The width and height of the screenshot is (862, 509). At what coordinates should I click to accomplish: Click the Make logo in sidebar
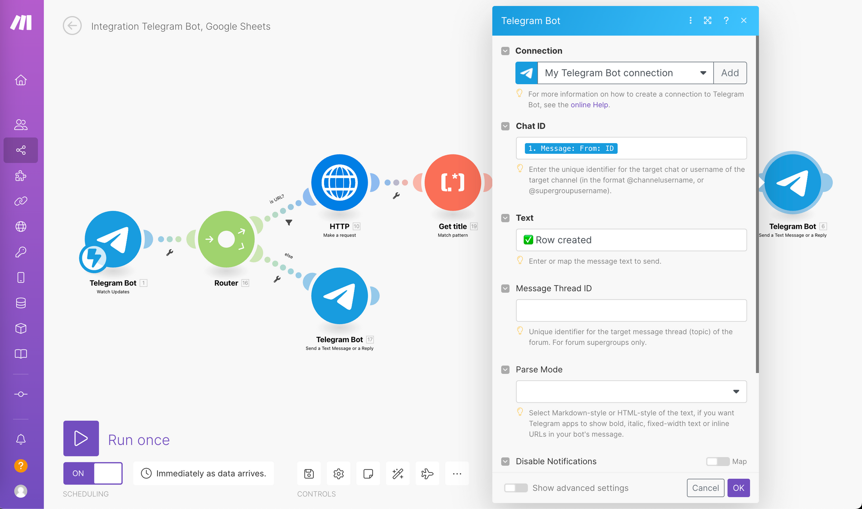point(21,22)
